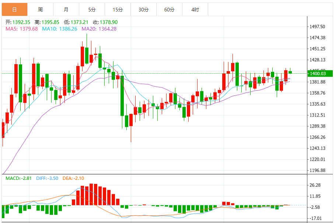The image size is (335, 223).
Task: Switch to the 月 monthly tab
Action: click(66, 10)
